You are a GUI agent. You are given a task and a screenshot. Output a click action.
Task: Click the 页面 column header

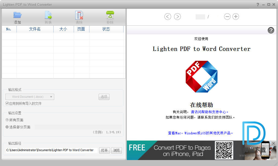81,29
